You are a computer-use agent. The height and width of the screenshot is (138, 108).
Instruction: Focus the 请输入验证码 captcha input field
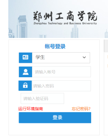click(42, 98)
